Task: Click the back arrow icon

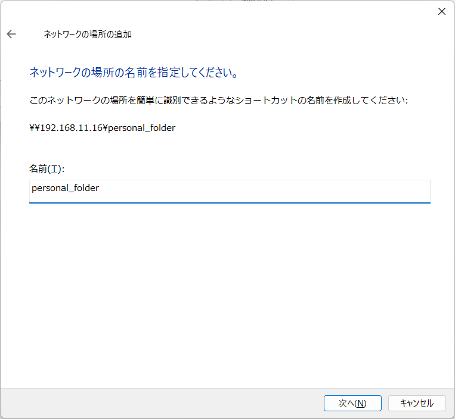Action: tap(11, 35)
